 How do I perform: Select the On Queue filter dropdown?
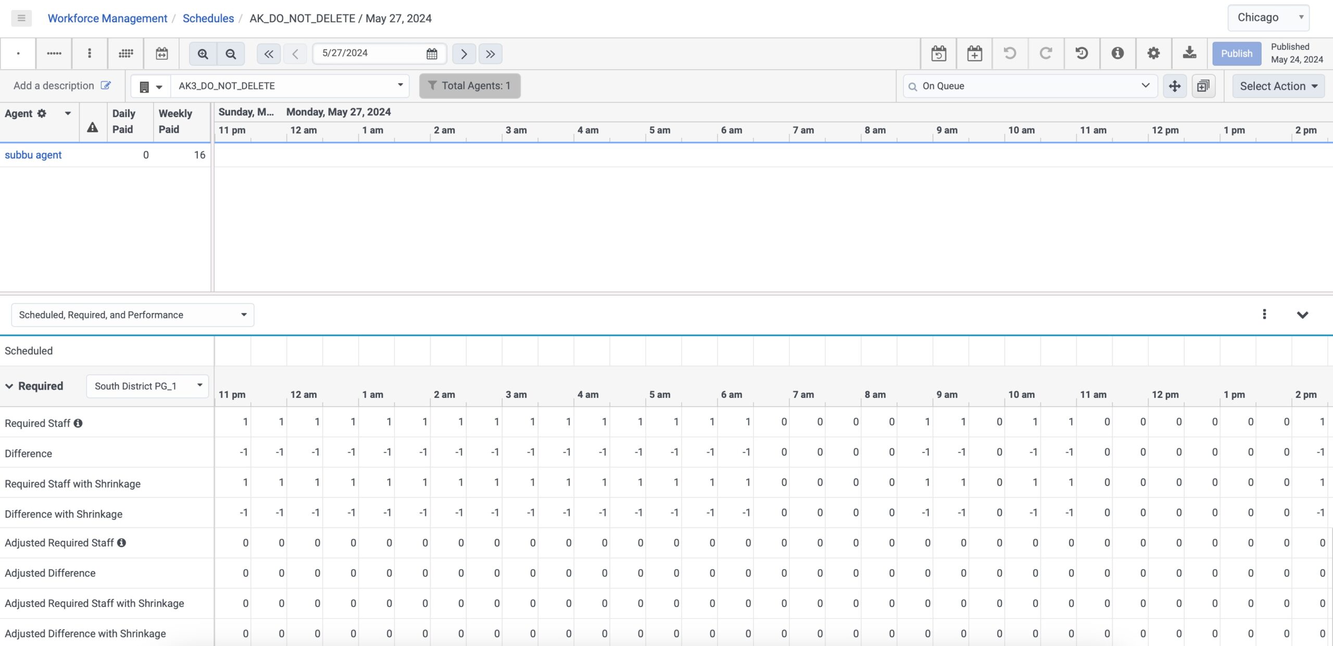point(1029,85)
